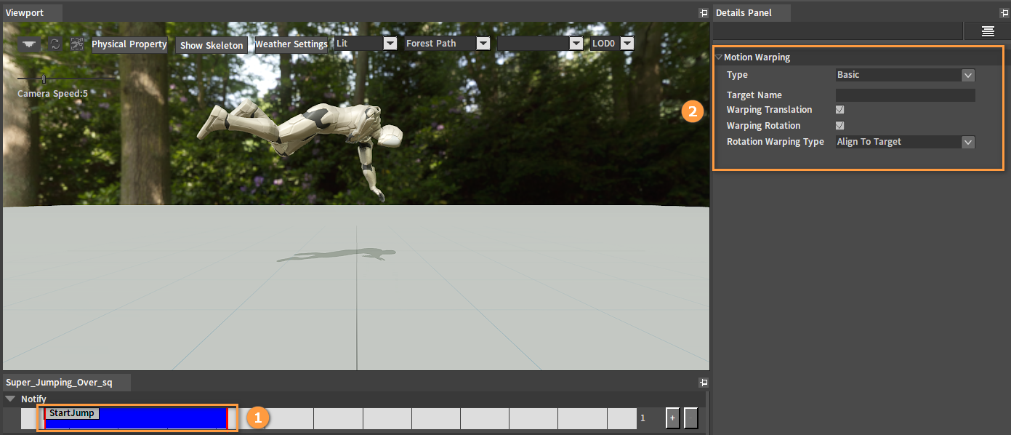
Task: Toggle Warping Translation checkbox
Action: click(x=839, y=110)
